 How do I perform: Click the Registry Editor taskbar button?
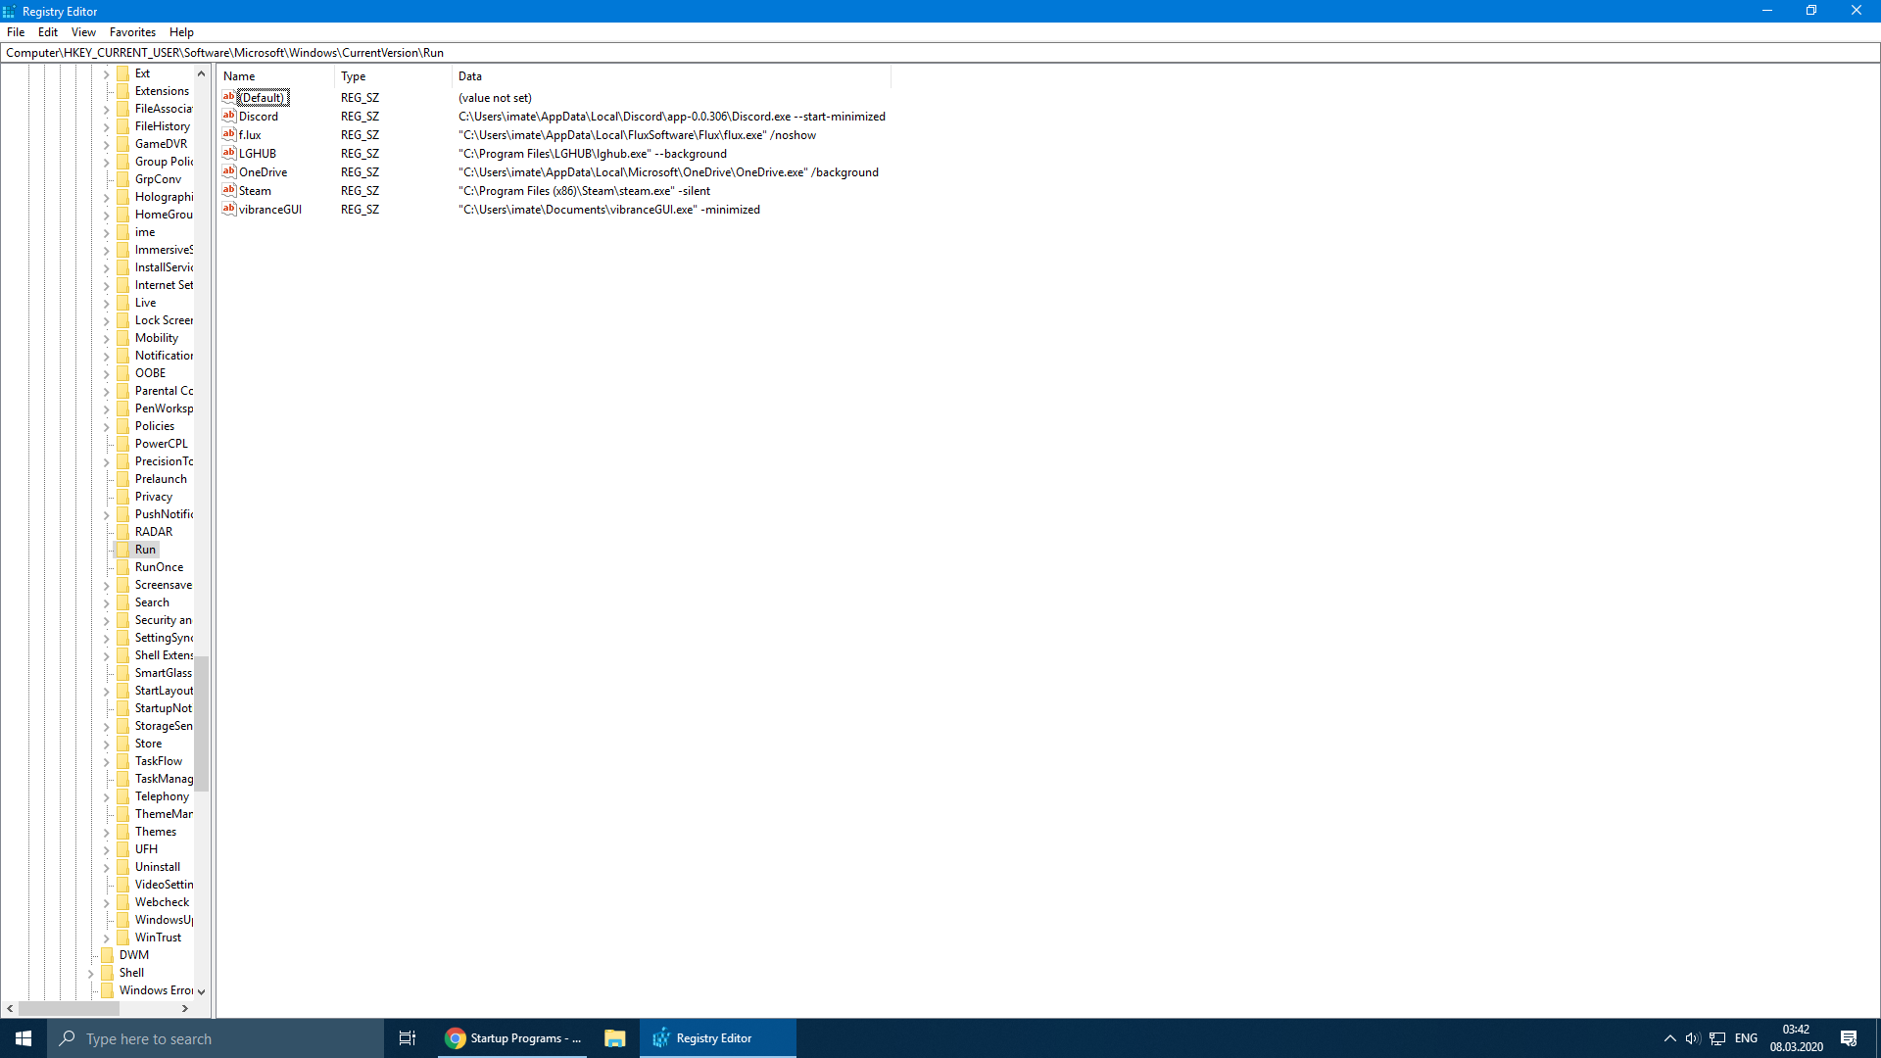click(717, 1038)
